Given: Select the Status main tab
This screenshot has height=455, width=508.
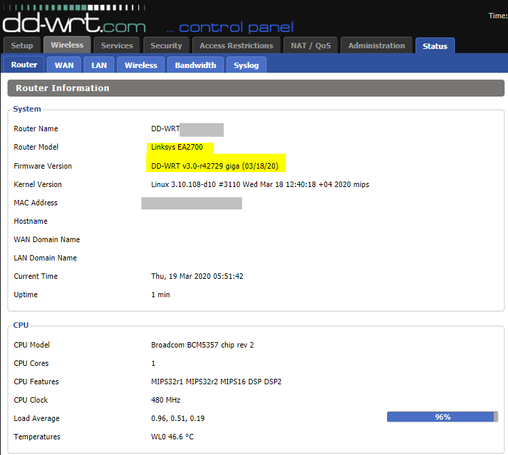Looking at the screenshot, I should coord(435,46).
